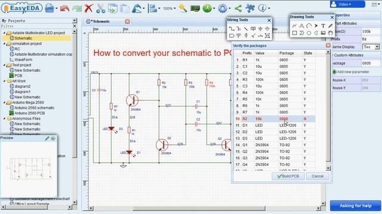
Task: Select the Wire tool in Wiring Tools
Action: click(232, 29)
